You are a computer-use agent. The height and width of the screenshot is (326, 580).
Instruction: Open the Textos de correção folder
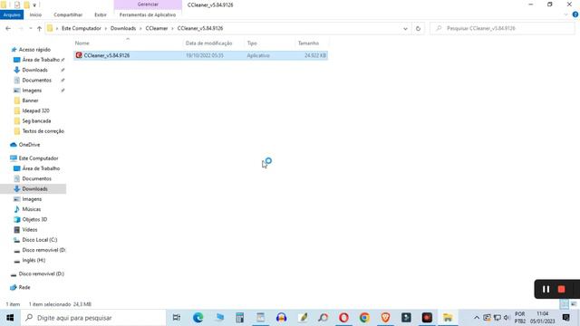[x=43, y=131]
